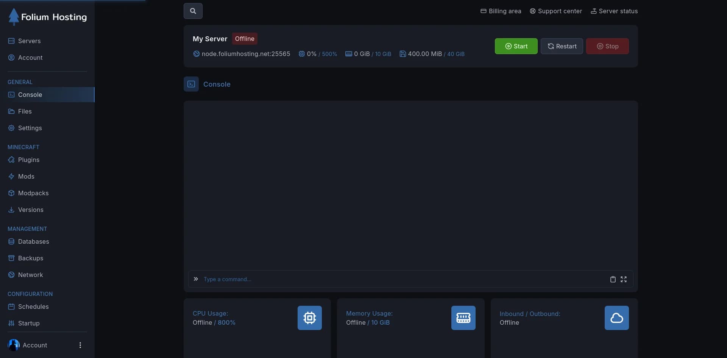727x358 pixels.
Task: Click the Mods lightning icon
Action: (x=11, y=176)
